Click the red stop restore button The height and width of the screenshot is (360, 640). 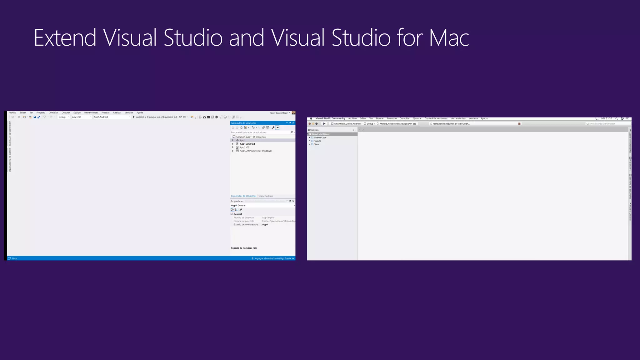tap(519, 124)
